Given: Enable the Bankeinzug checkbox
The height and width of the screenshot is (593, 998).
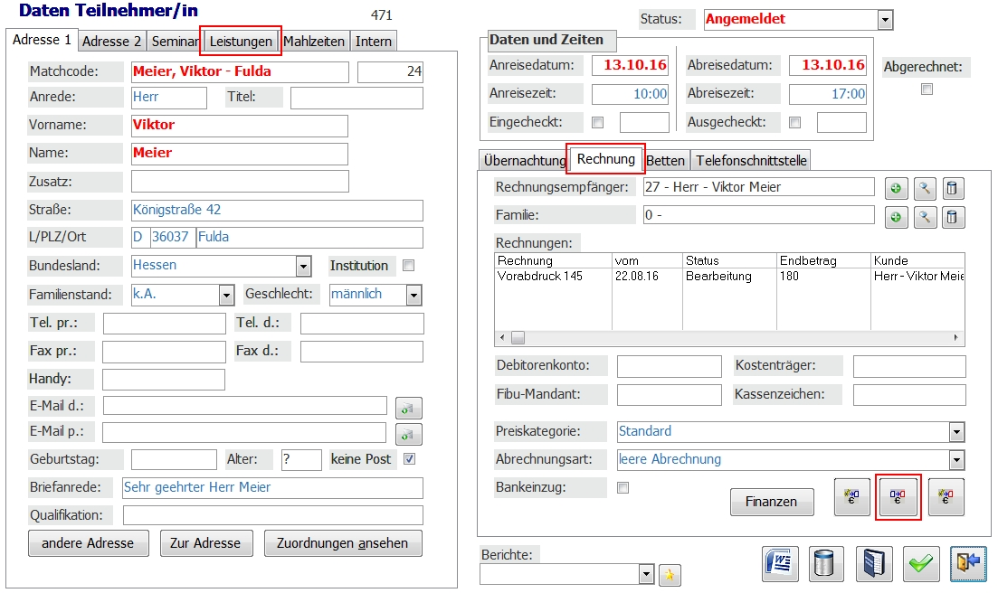Looking at the screenshot, I should click(623, 488).
